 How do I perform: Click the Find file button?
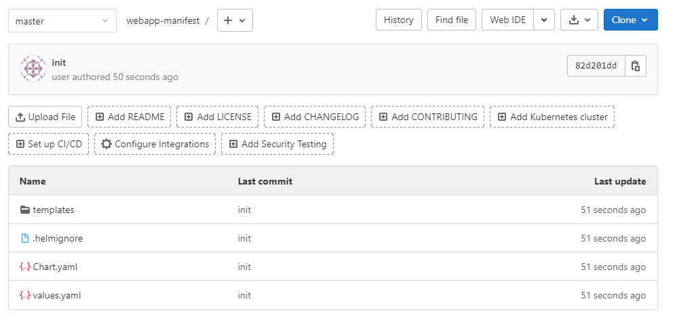tap(452, 20)
